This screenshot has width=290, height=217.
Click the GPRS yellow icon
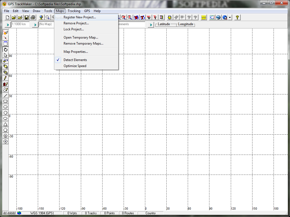(x=204, y=17)
